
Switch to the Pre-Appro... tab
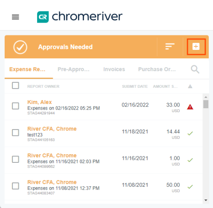[73, 69]
